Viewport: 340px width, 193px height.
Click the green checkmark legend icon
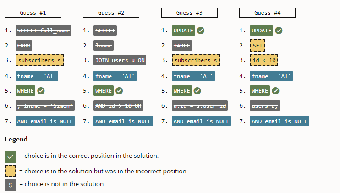coord(11,156)
